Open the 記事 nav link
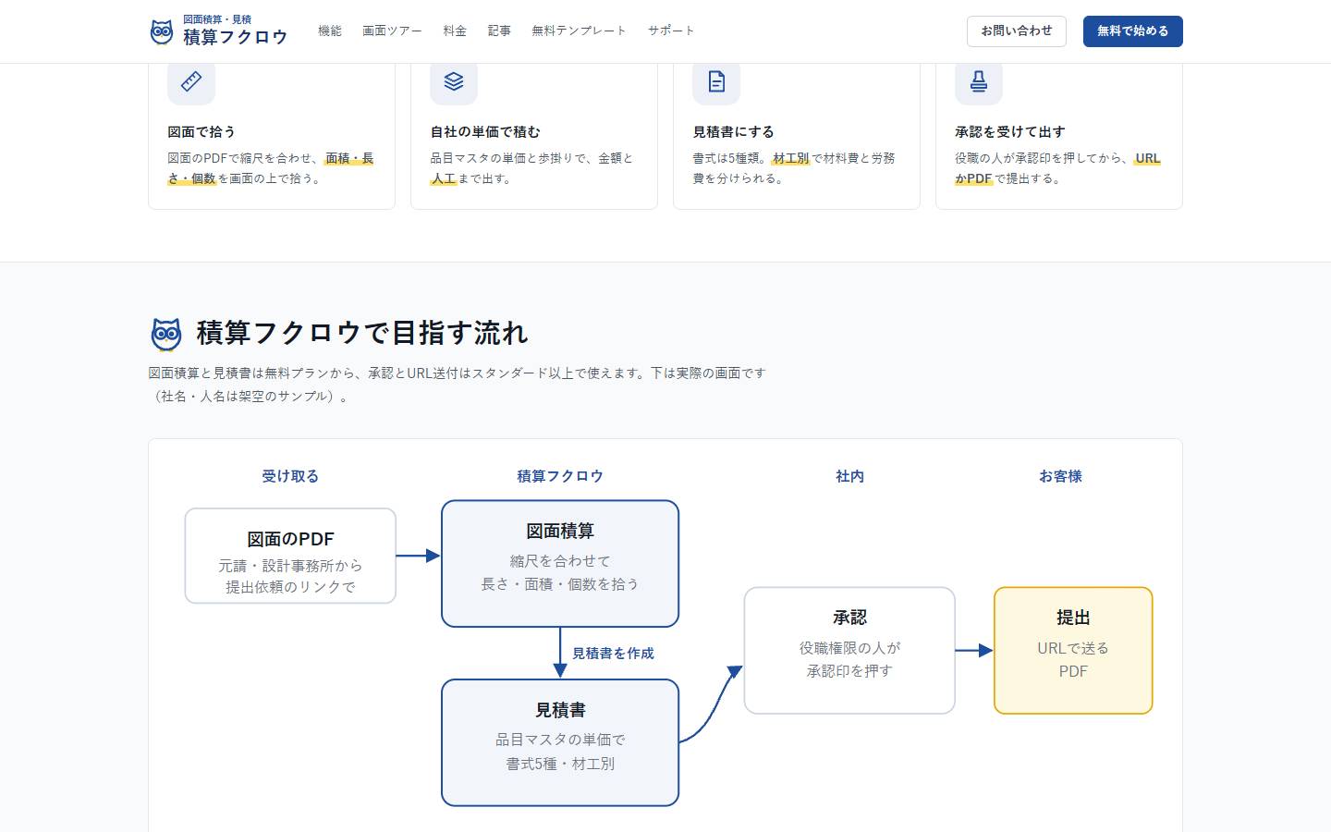This screenshot has width=1331, height=832. coord(499,31)
